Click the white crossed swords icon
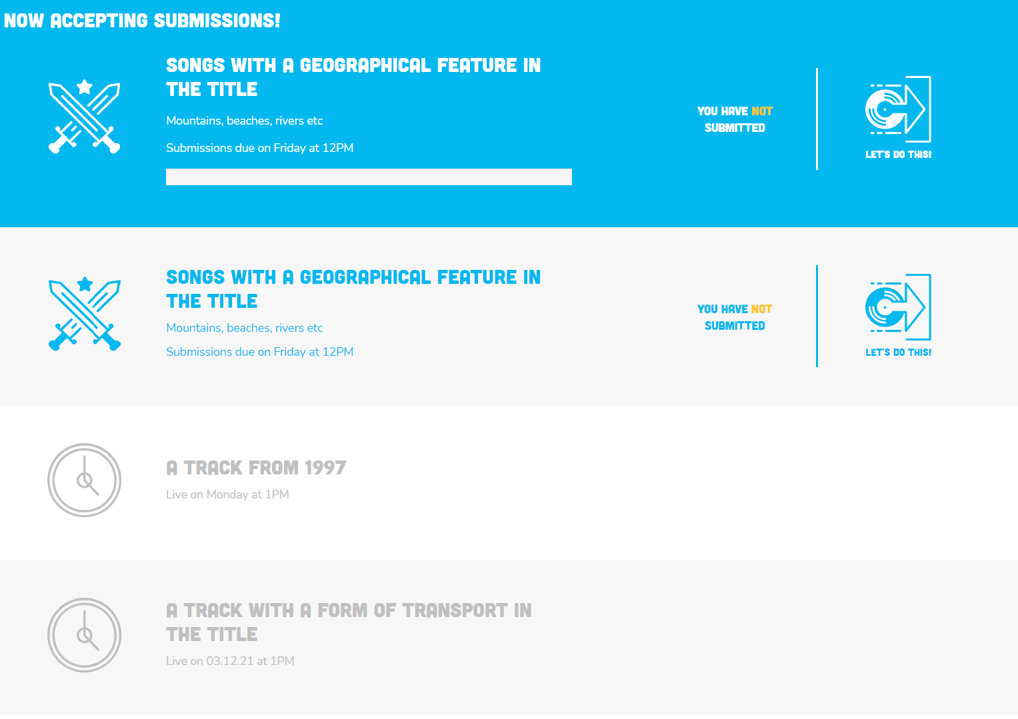 click(85, 117)
